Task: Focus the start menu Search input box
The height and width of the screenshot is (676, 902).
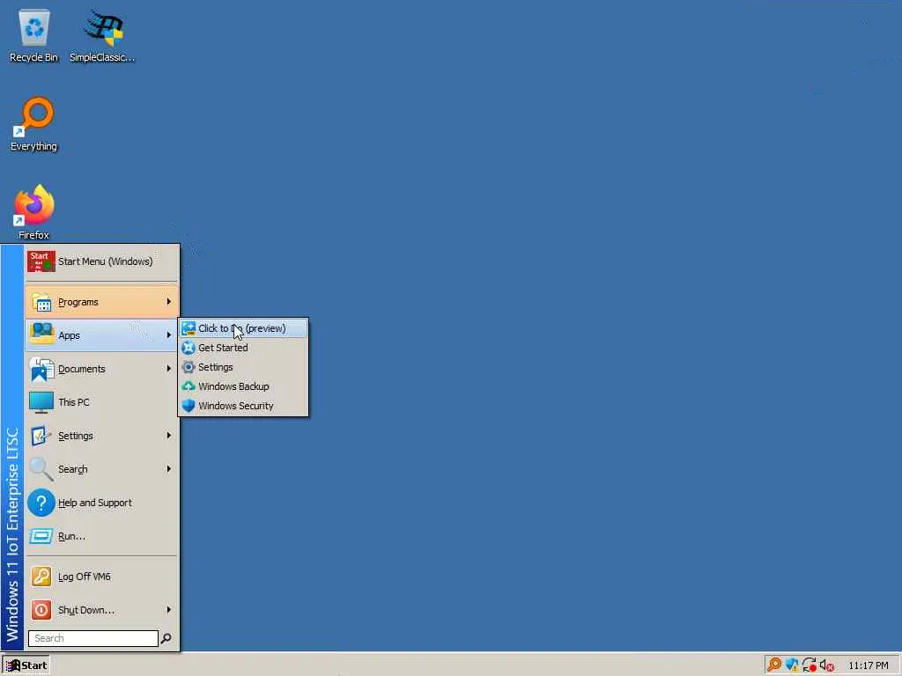Action: pos(93,638)
